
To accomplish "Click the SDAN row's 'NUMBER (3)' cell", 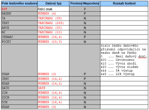I will coord(53,60).
